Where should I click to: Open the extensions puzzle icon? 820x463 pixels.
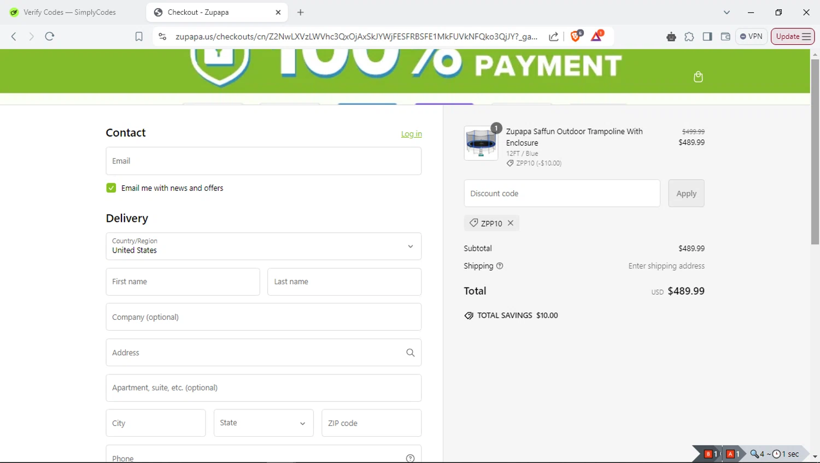pos(689,37)
